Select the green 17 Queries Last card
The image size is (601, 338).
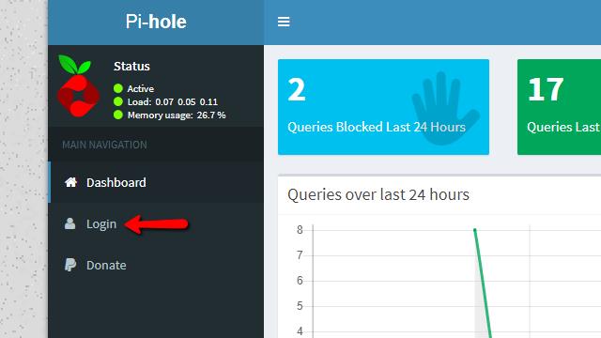click(560, 107)
